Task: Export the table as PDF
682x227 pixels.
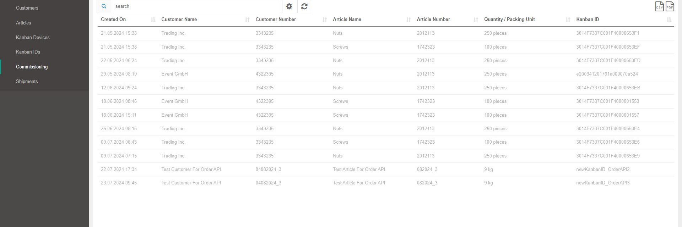Action: pos(670,6)
